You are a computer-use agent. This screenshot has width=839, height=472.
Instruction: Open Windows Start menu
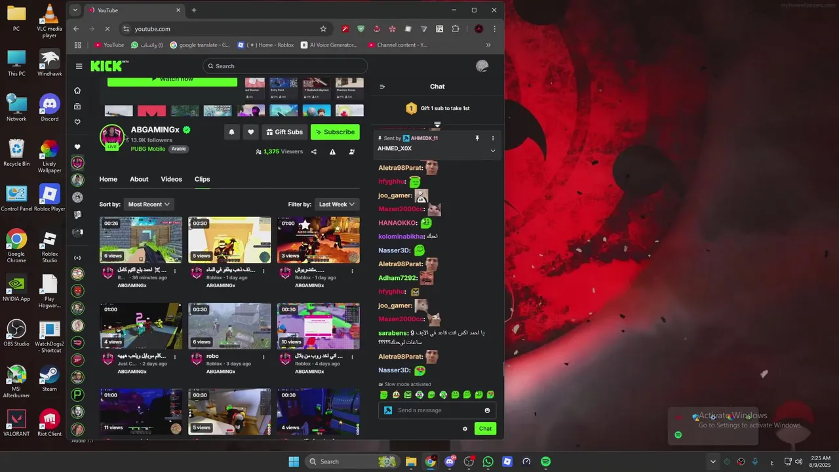[x=294, y=462]
